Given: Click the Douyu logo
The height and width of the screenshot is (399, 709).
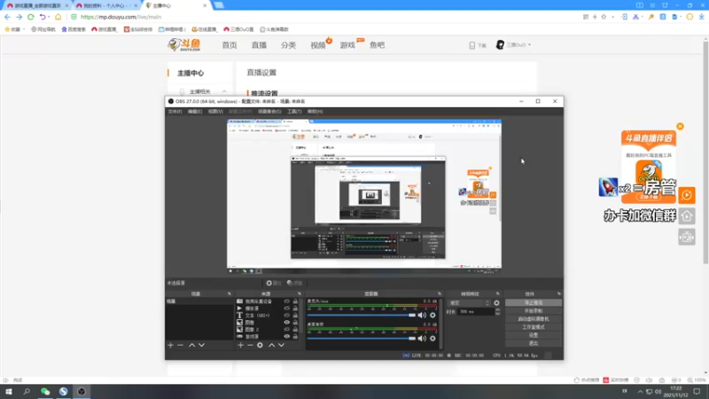Looking at the screenshot, I should 184,45.
